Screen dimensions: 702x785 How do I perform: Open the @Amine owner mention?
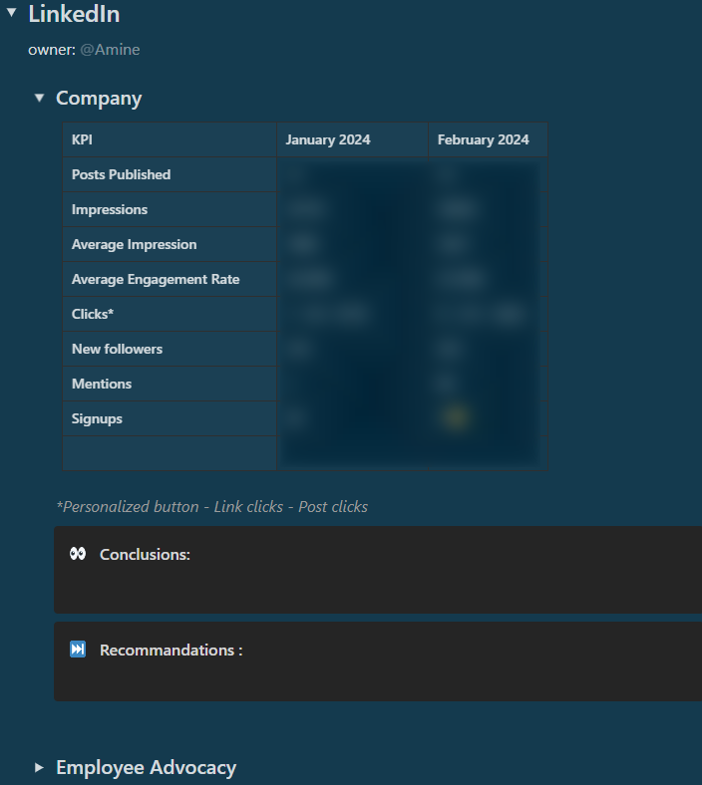[x=110, y=49]
